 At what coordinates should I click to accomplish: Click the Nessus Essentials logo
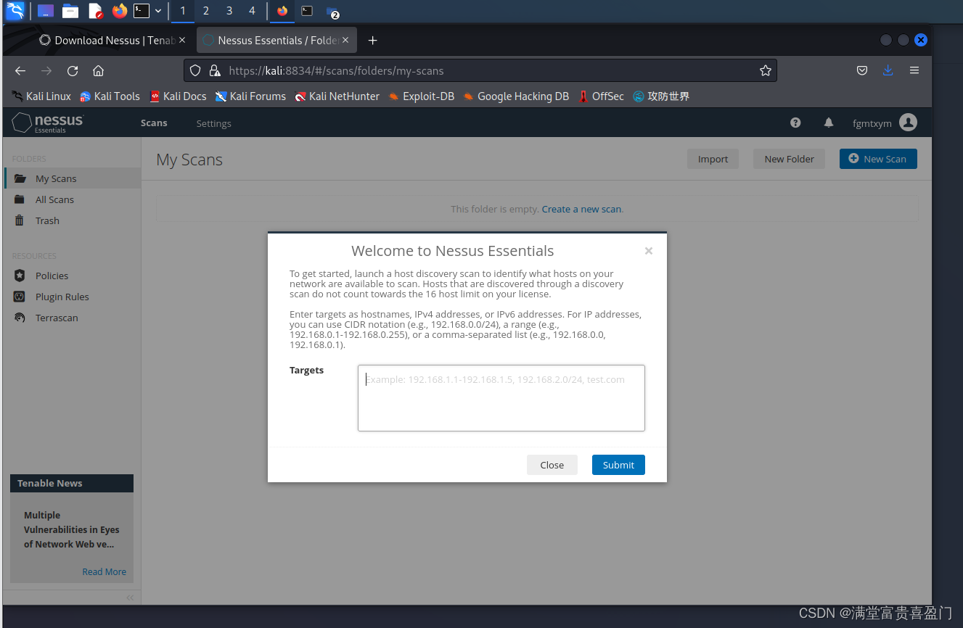[48, 123]
